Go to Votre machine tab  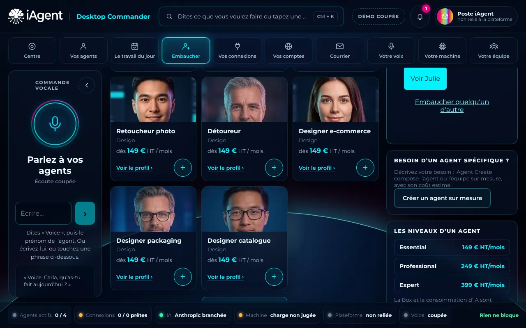(x=443, y=50)
